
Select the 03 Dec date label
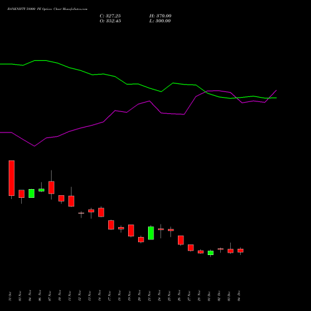coord(229,296)
